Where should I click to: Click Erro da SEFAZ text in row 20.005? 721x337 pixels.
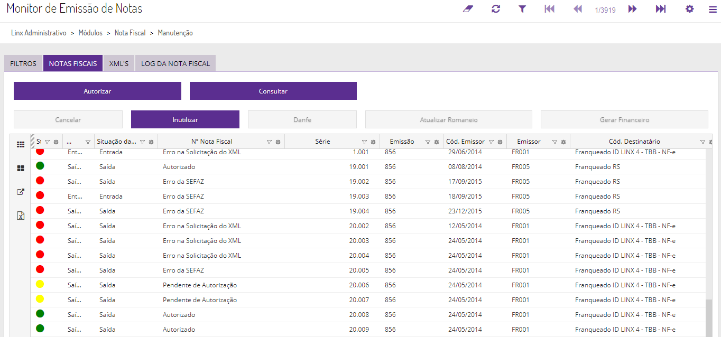[183, 270]
